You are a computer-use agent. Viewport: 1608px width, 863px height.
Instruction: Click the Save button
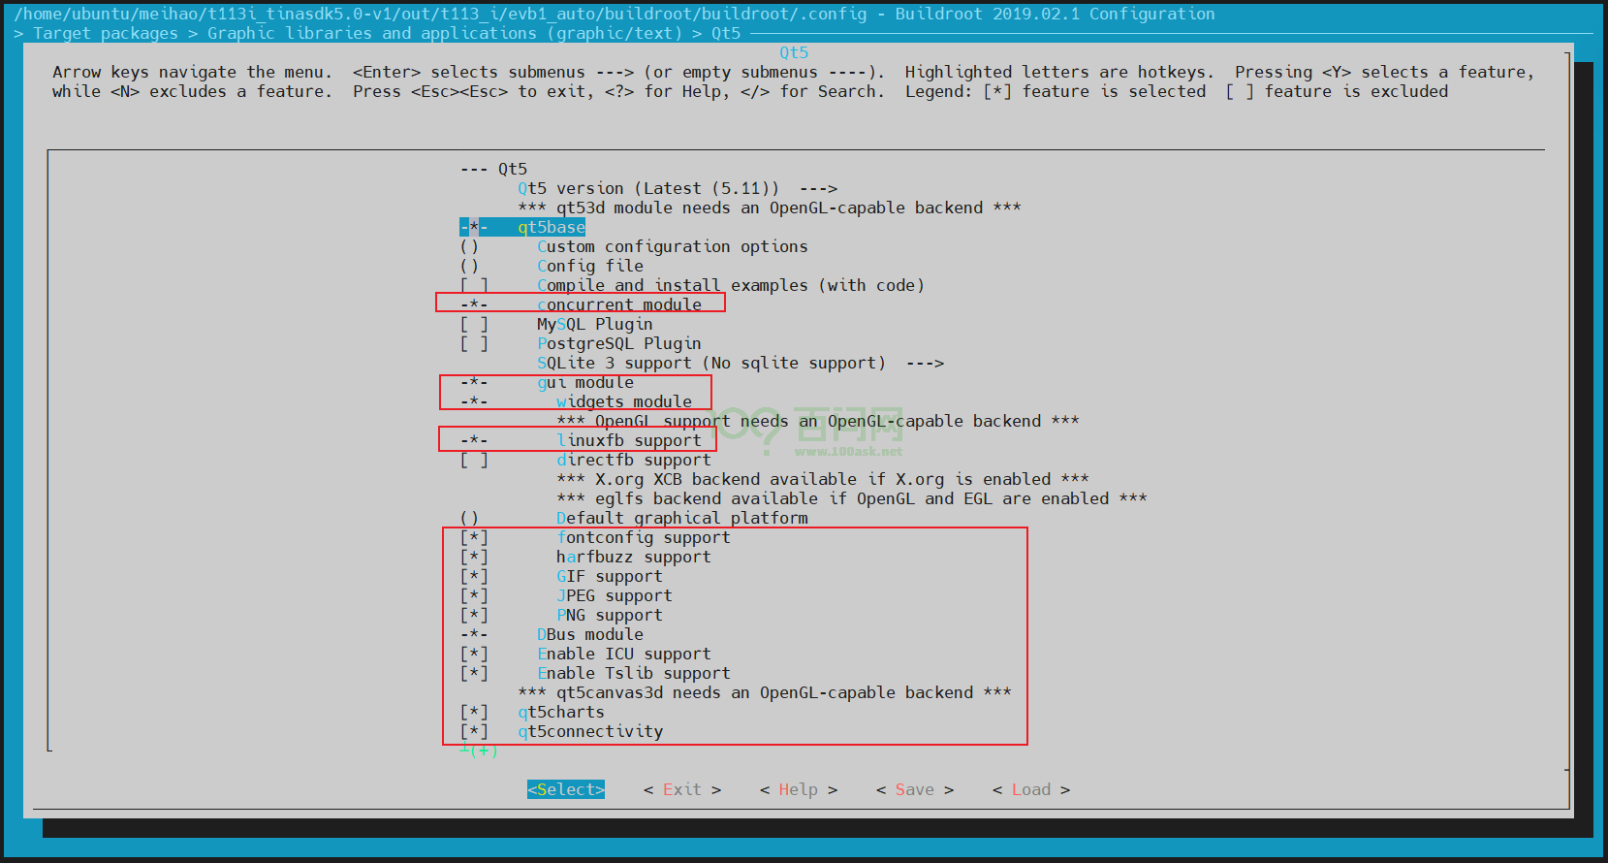pos(914,789)
